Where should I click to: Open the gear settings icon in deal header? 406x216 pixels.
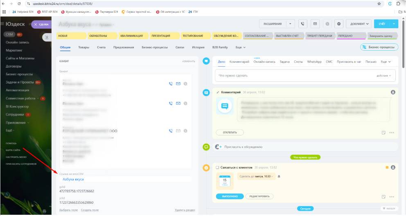coord(339,24)
